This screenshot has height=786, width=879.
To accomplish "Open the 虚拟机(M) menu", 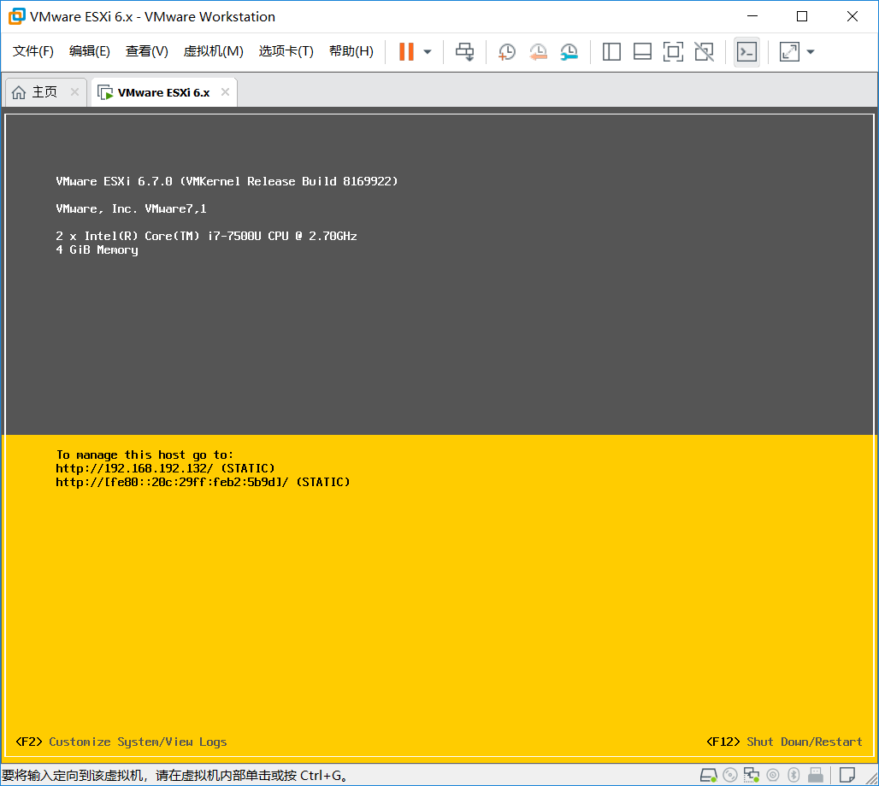I will tap(213, 51).
